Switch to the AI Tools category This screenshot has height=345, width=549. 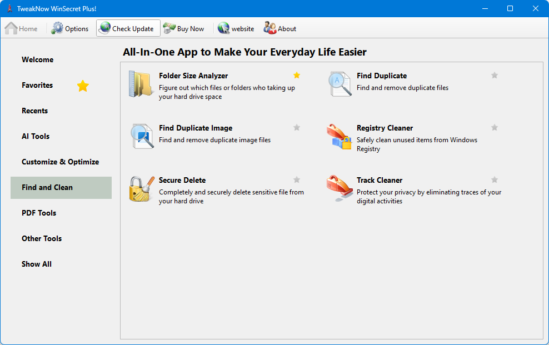tap(36, 136)
